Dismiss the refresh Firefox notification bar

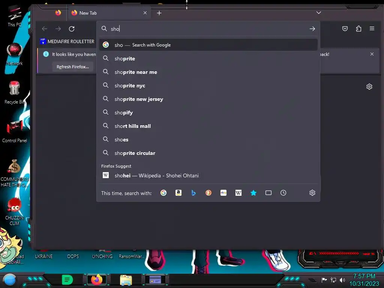[x=372, y=54]
